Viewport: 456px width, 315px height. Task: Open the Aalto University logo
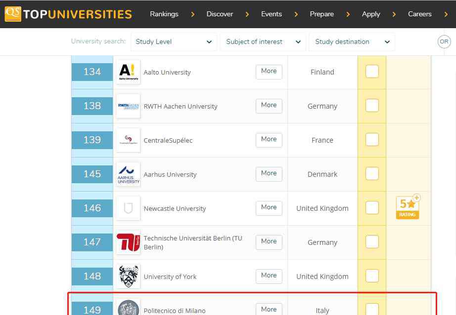[x=128, y=72]
